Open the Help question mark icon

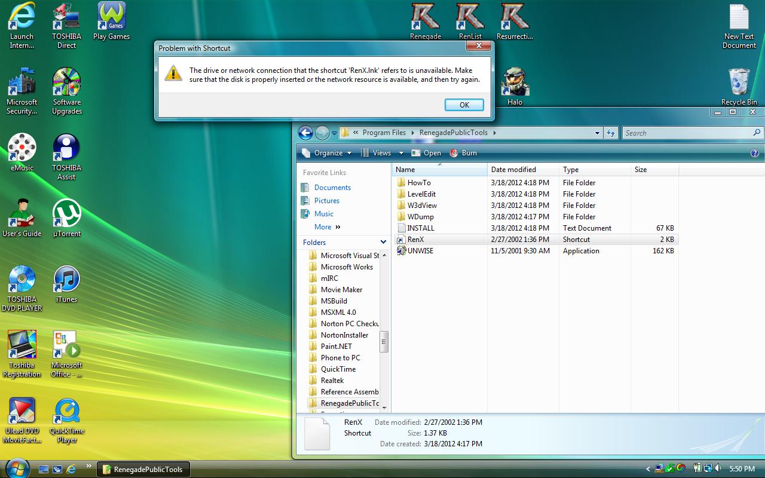(x=754, y=153)
